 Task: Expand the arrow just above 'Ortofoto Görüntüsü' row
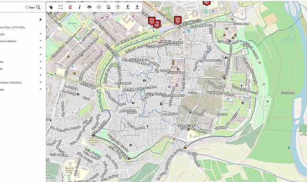click(x=41, y=75)
